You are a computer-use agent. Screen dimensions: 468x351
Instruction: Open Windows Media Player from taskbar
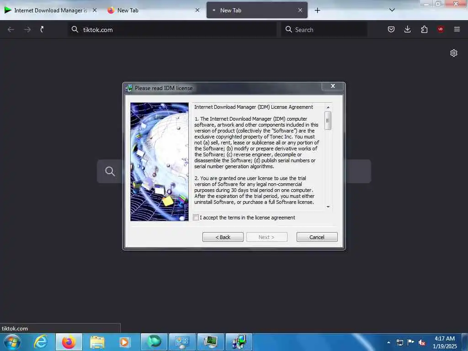point(124,342)
